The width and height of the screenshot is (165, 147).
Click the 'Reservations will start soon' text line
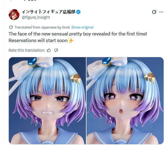(x=38, y=41)
